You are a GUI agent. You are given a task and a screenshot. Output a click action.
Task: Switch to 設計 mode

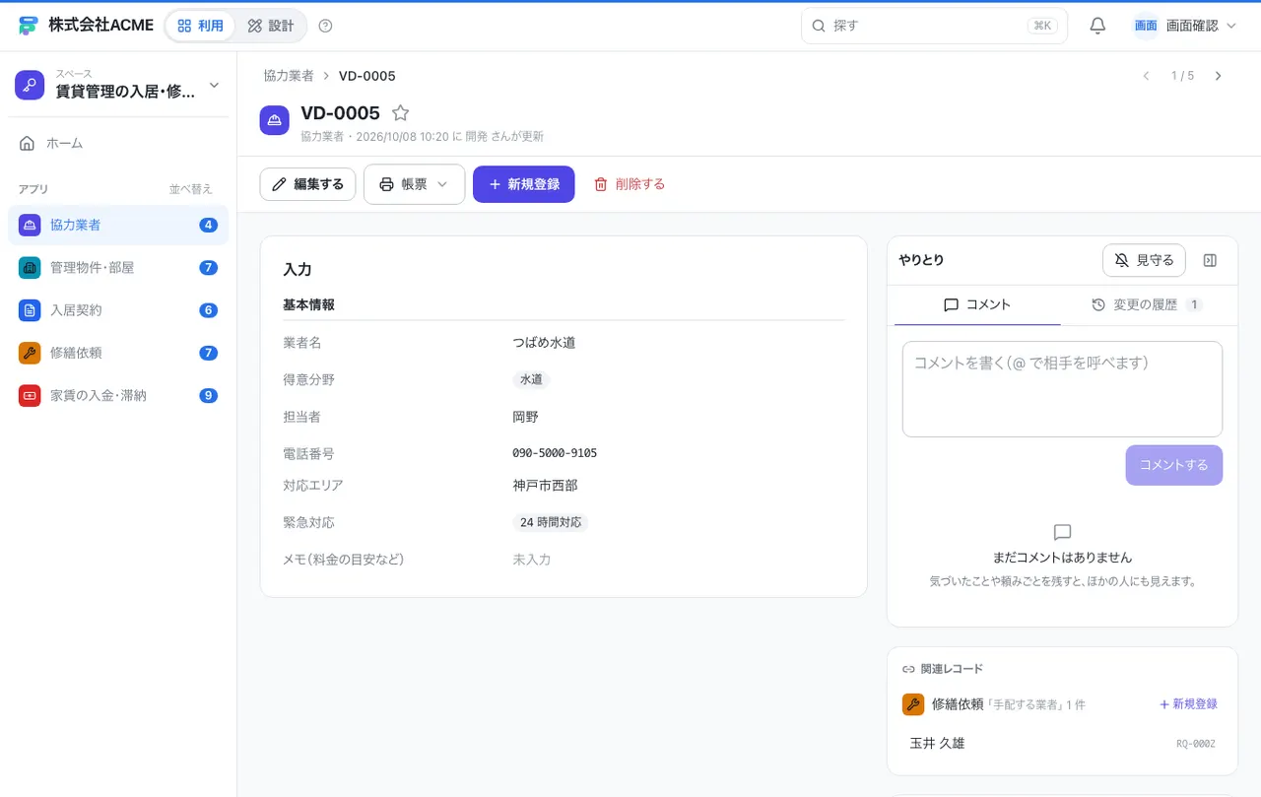271,26
